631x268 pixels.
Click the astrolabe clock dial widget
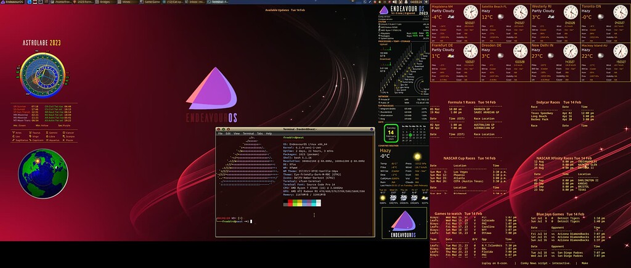[x=43, y=75]
